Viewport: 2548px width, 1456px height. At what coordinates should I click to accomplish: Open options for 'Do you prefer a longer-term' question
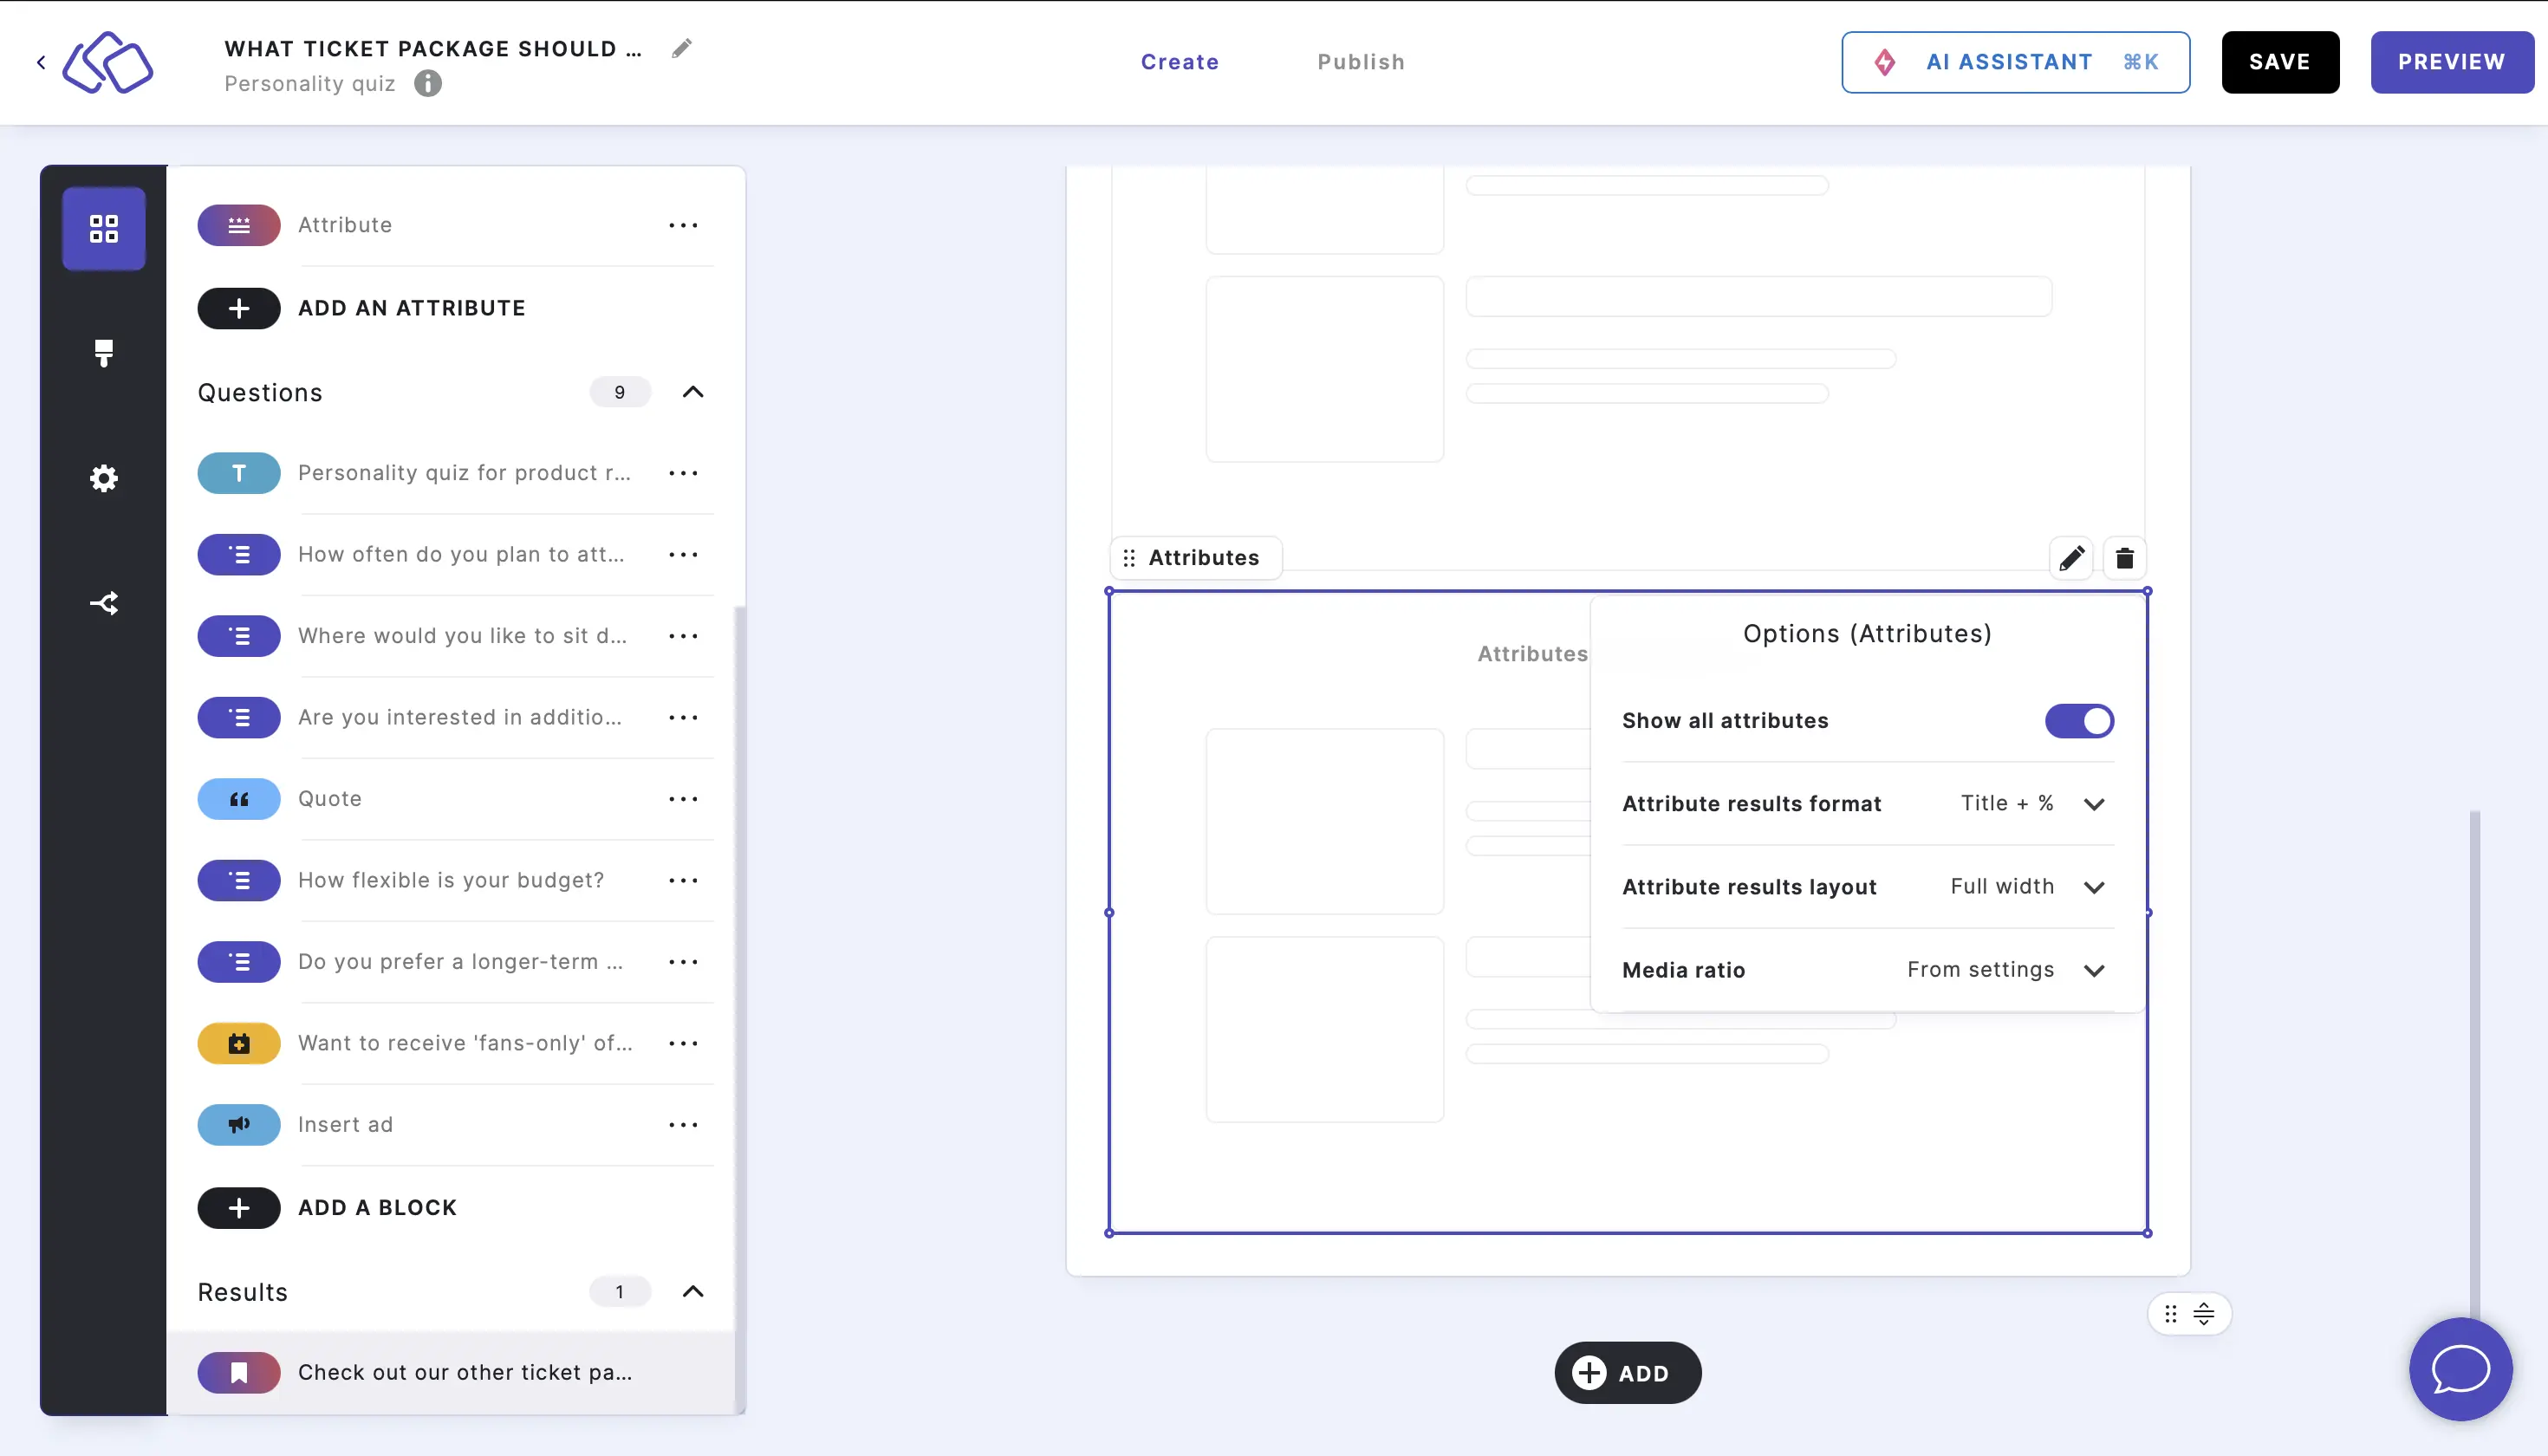coord(683,962)
